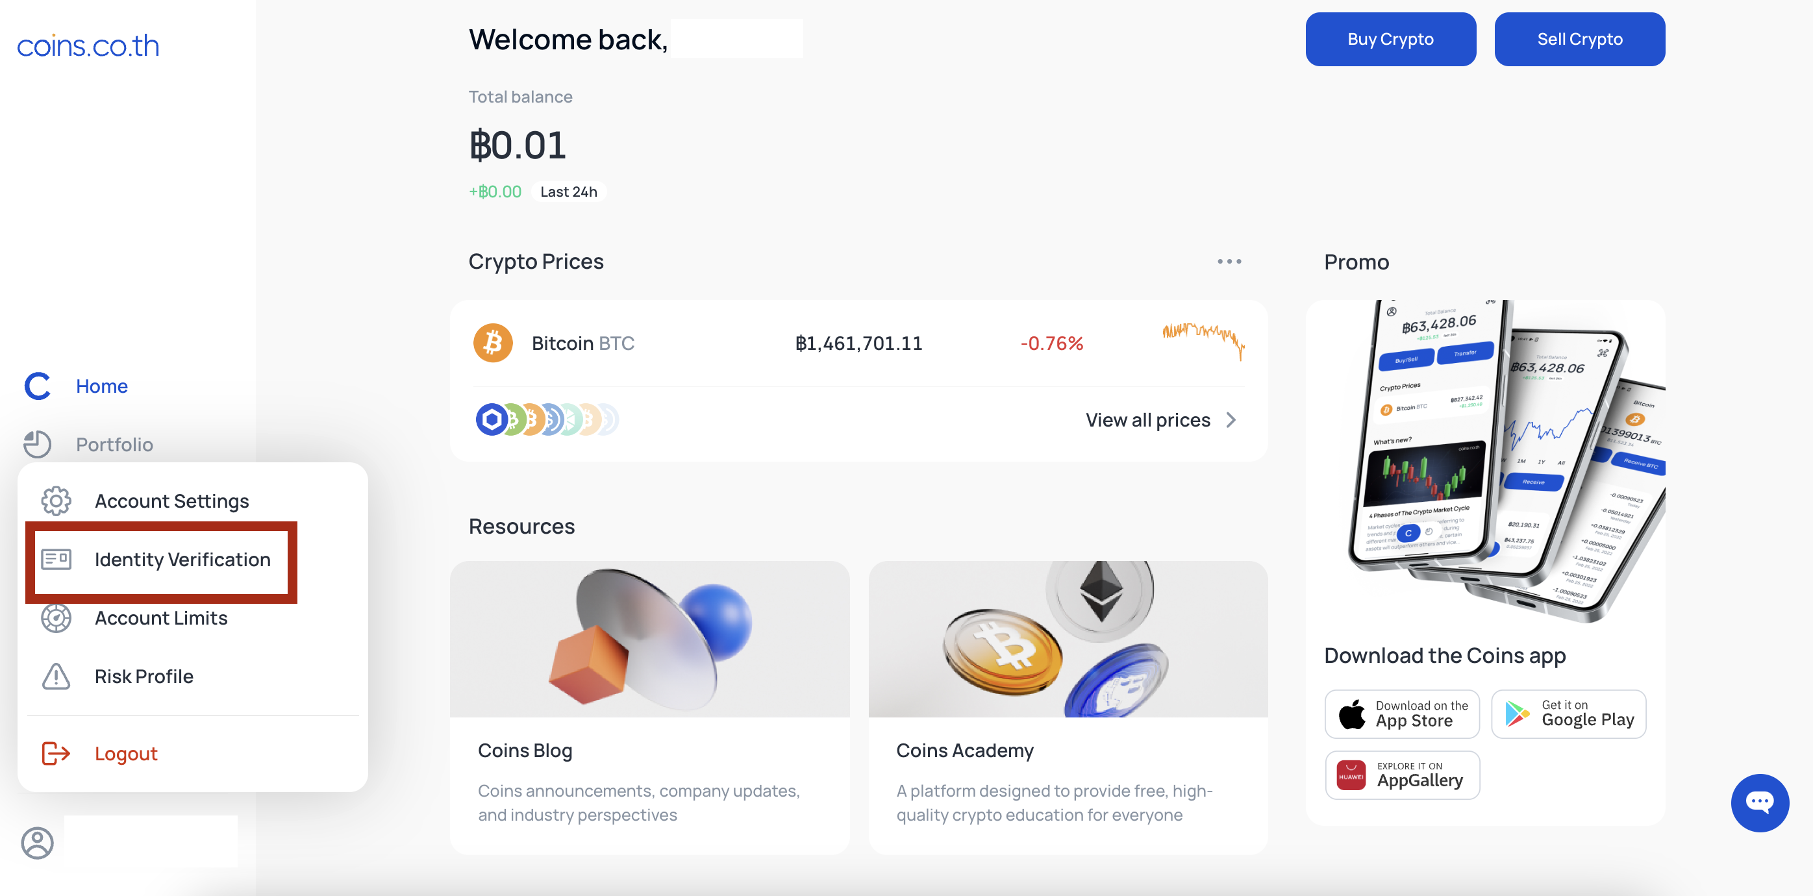This screenshot has width=1813, height=896.
Task: Go to Home in sidebar
Action: click(101, 386)
